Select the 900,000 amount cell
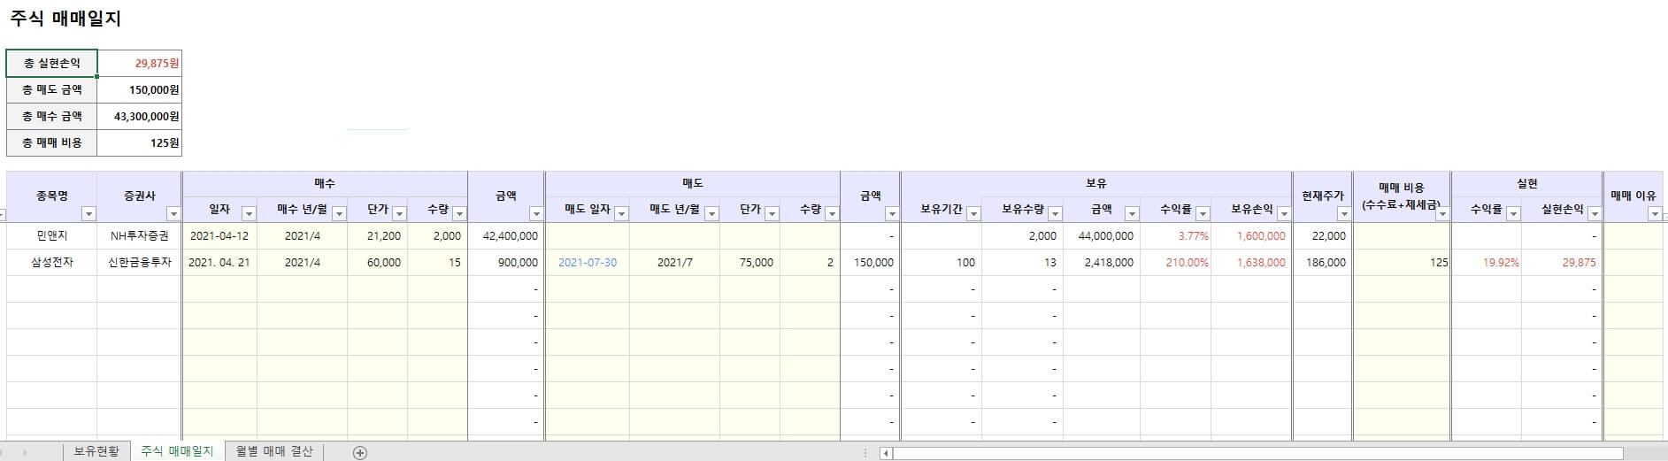This screenshot has width=1668, height=461. [506, 263]
